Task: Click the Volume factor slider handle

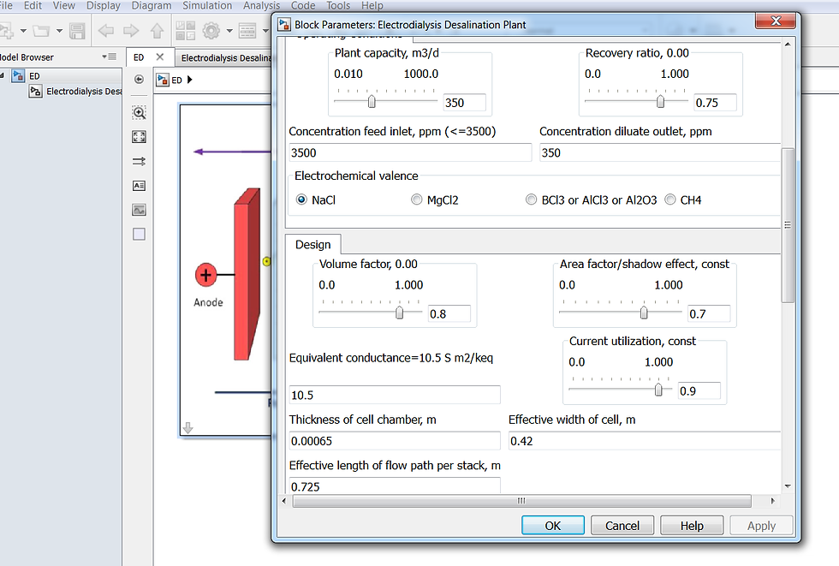Action: pos(399,313)
